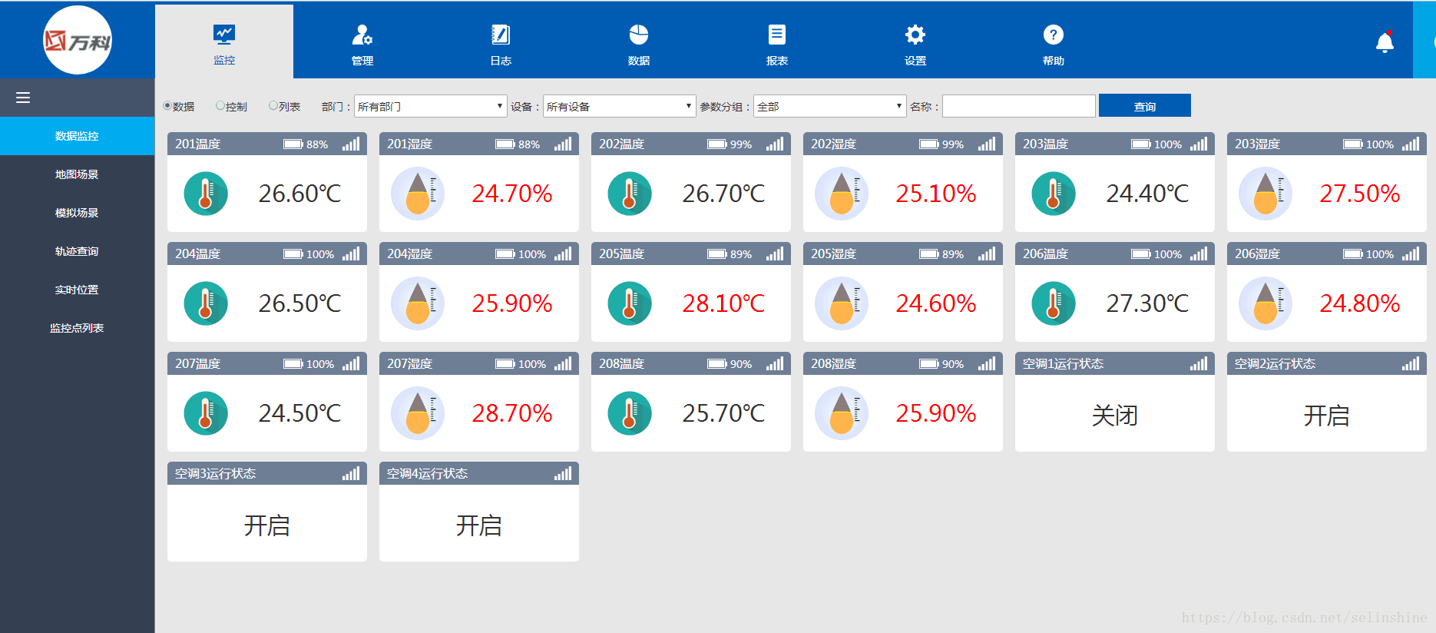Click the 空调1运行状态 signal strength icon
1436x633 pixels.
click(x=1199, y=363)
